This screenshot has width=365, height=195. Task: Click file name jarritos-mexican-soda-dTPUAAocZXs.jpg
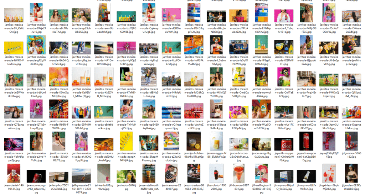[239, 28]
